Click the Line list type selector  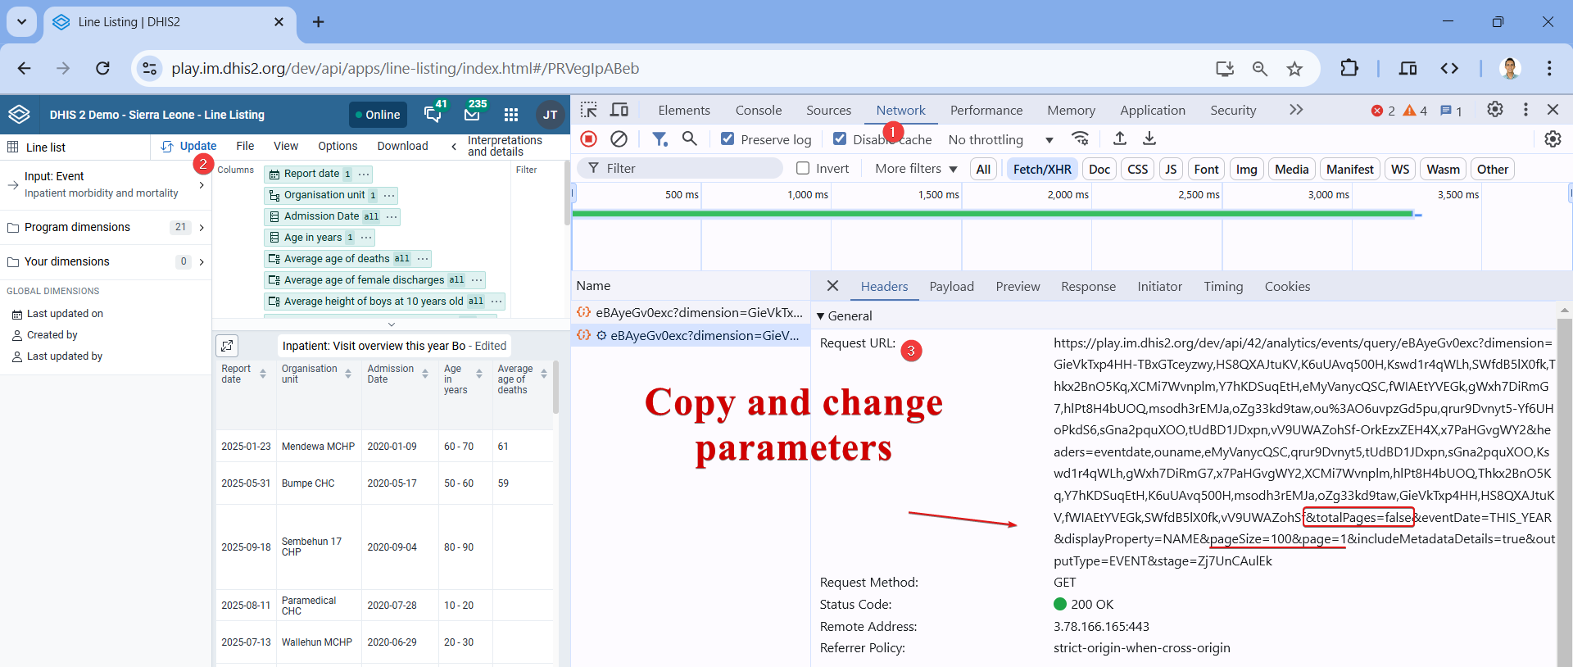(x=75, y=147)
